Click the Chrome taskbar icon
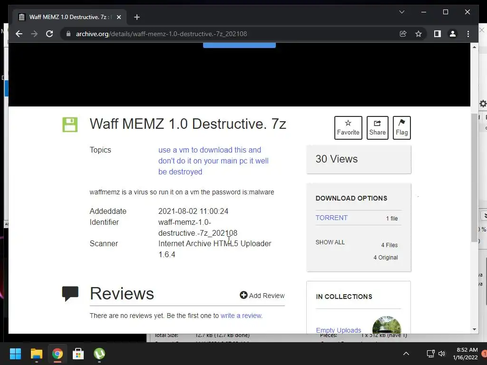This screenshot has width=487, height=365. tap(57, 354)
